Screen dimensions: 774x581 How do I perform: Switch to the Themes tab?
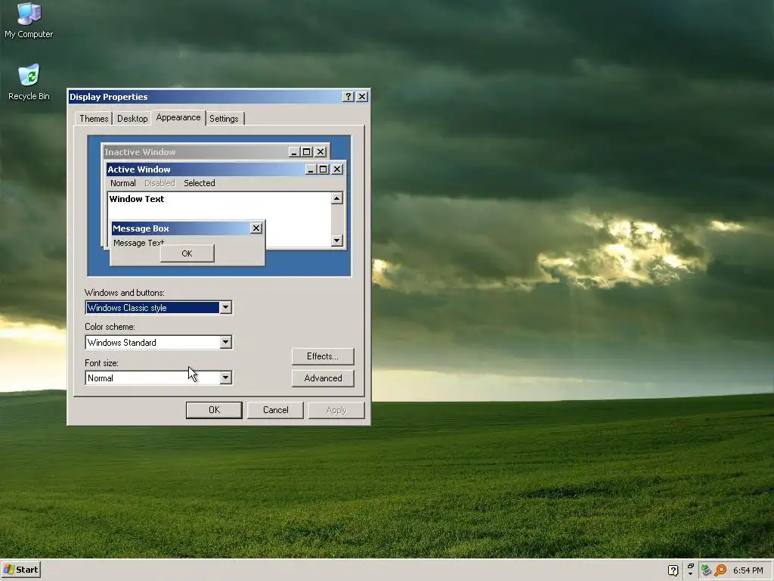(94, 119)
